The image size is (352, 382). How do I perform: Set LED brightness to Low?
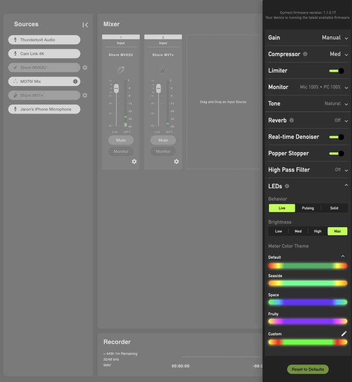click(279, 231)
